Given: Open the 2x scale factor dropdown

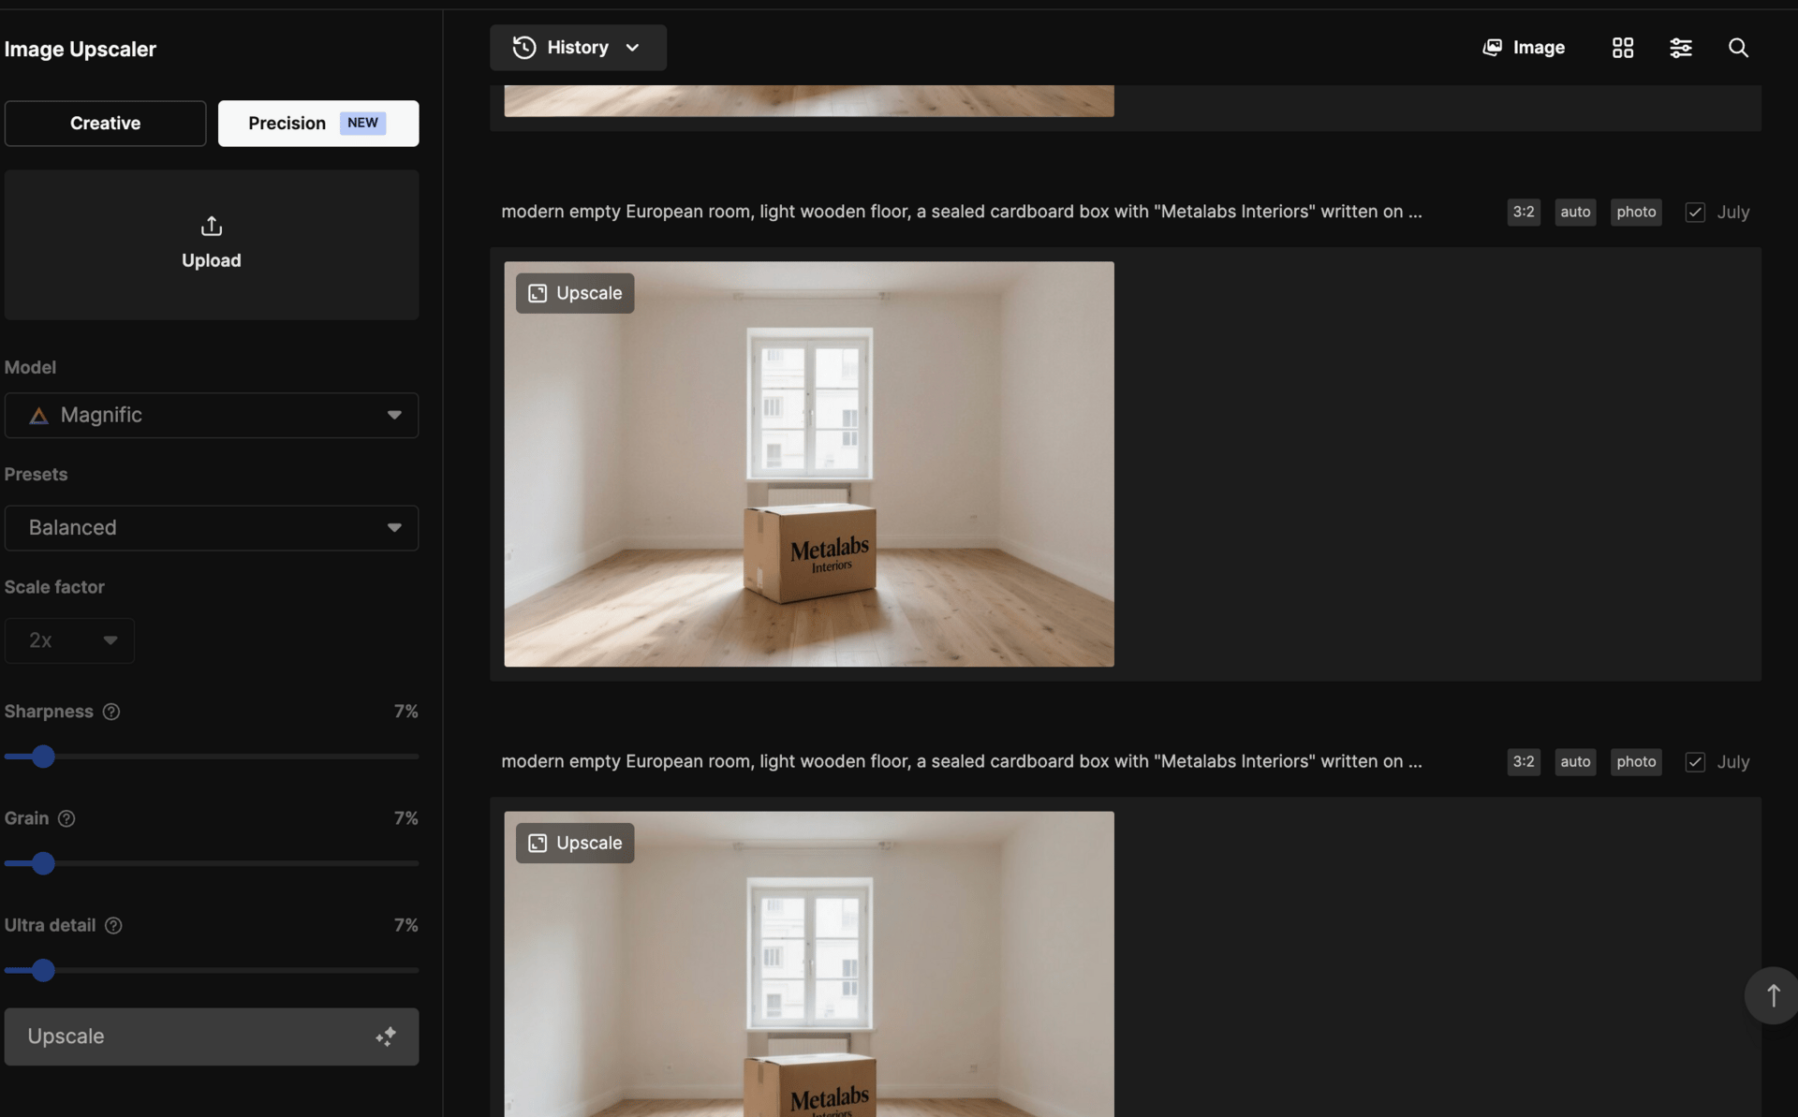Looking at the screenshot, I should coord(70,640).
